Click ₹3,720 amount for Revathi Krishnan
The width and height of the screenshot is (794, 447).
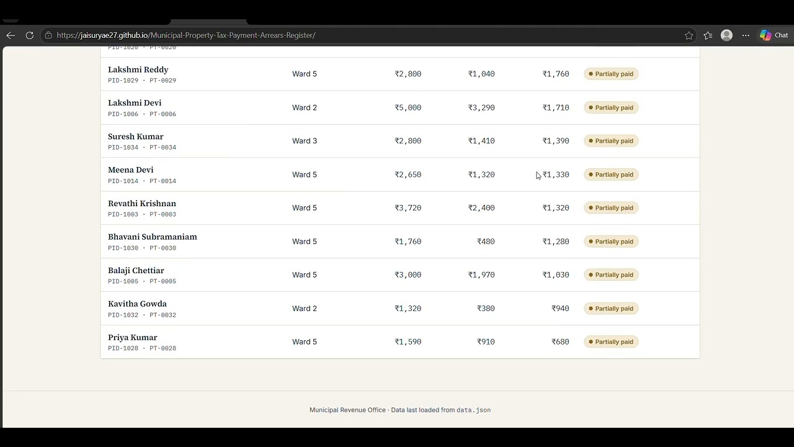pyautogui.click(x=408, y=208)
